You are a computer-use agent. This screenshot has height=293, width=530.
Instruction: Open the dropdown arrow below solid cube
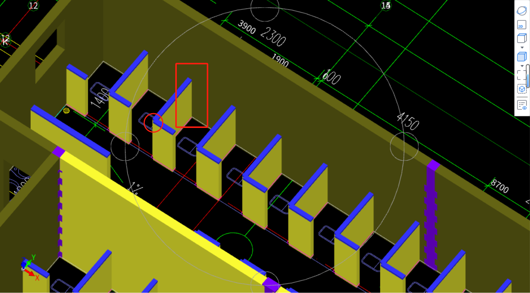(522, 66)
